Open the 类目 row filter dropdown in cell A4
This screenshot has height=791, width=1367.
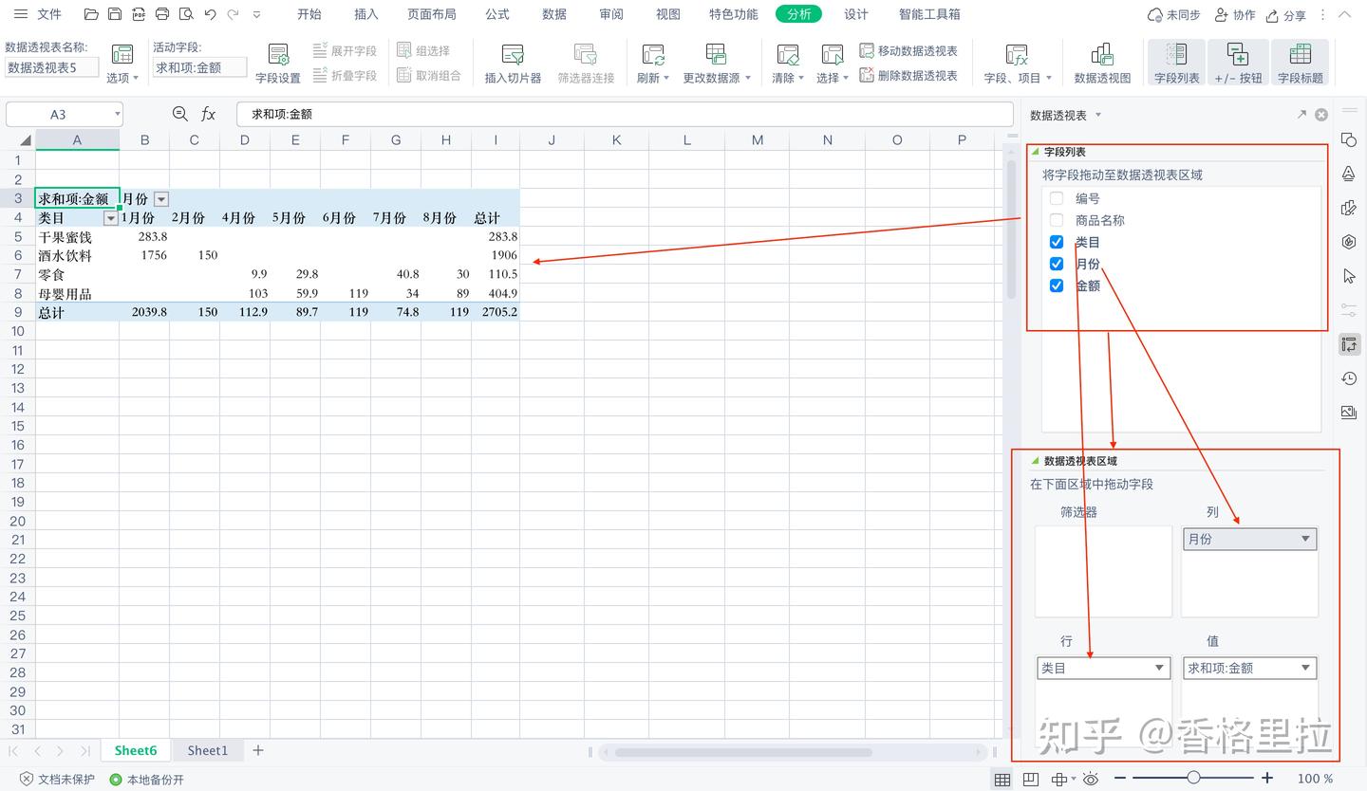coord(110,218)
